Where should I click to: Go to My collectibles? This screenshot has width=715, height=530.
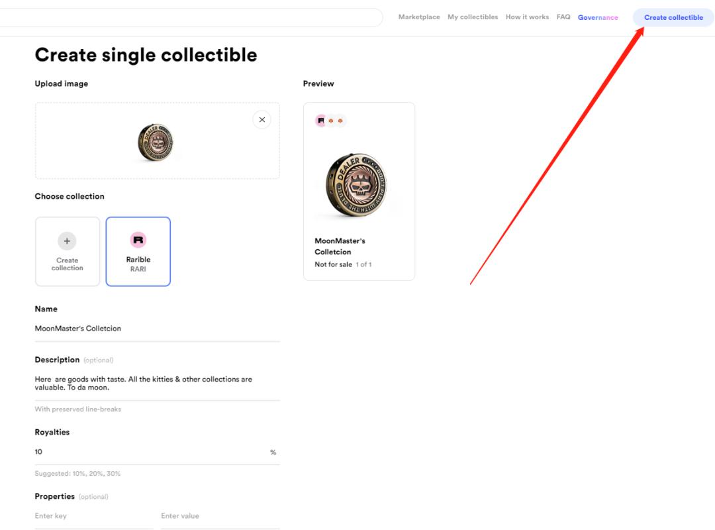point(473,17)
